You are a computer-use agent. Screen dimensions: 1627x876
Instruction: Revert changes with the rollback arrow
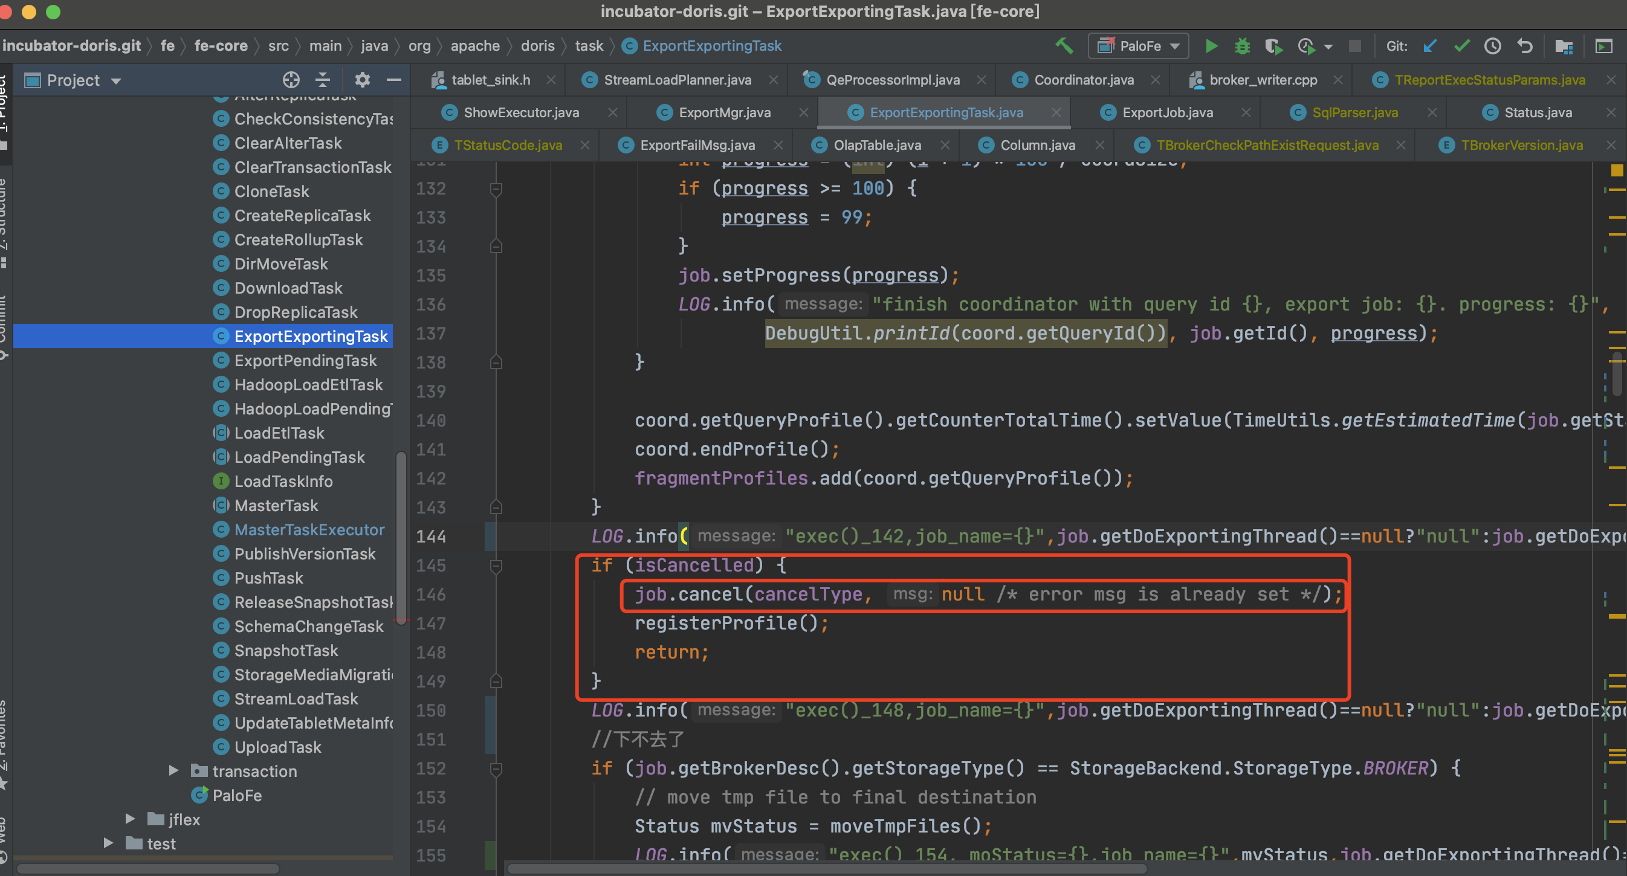(x=1525, y=46)
